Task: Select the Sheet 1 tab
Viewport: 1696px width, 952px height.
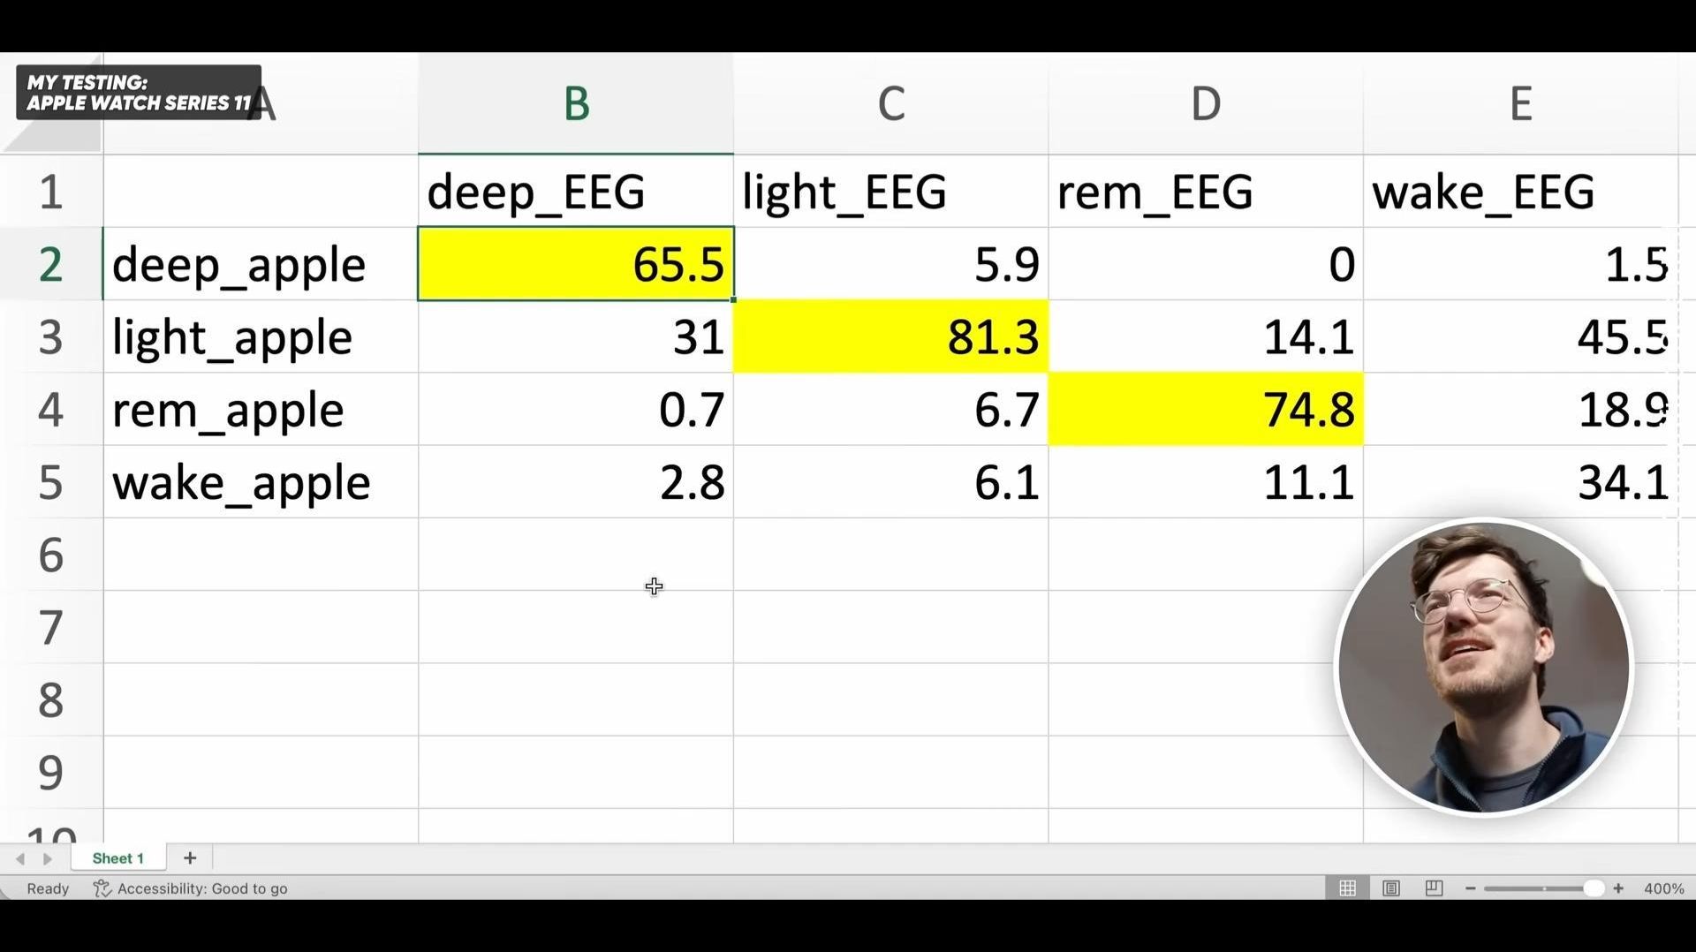Action: click(117, 858)
